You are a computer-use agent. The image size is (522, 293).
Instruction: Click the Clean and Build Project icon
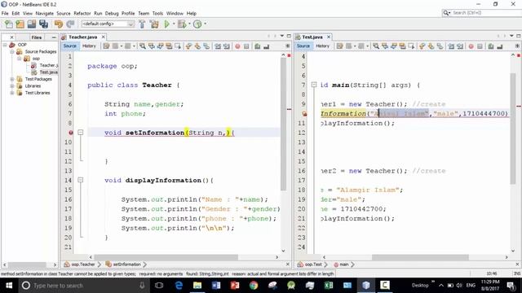[x=154, y=24]
